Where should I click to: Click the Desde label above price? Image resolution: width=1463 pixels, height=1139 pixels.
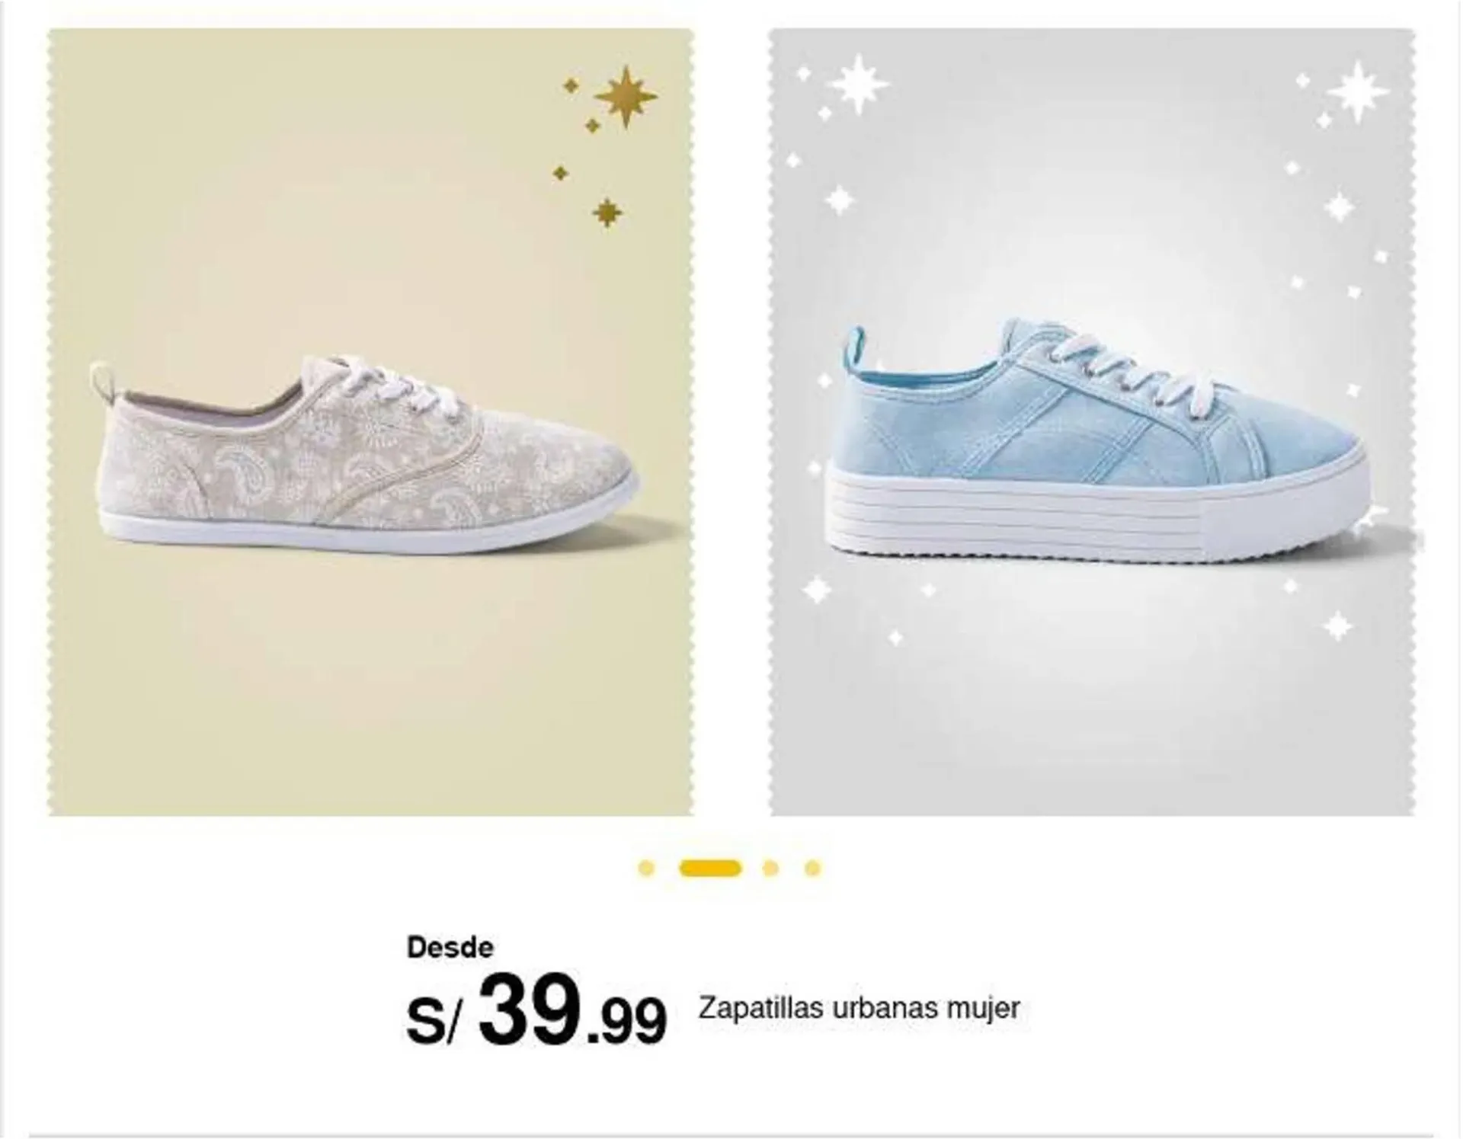pyautogui.click(x=450, y=947)
